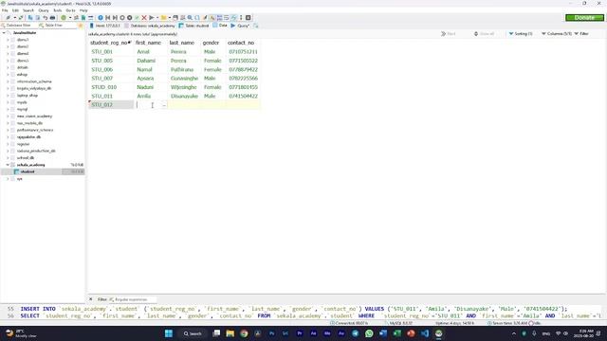Image resolution: width=607 pixels, height=341 pixels.
Task: Open Windows Start menu
Action: click(169, 333)
